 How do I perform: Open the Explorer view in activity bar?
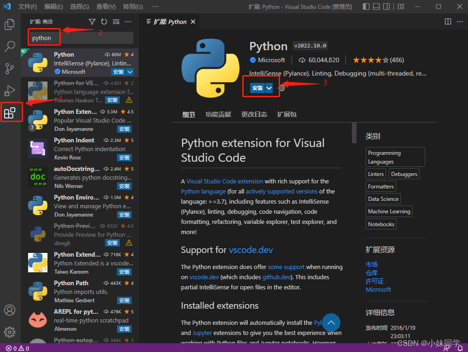[10, 24]
